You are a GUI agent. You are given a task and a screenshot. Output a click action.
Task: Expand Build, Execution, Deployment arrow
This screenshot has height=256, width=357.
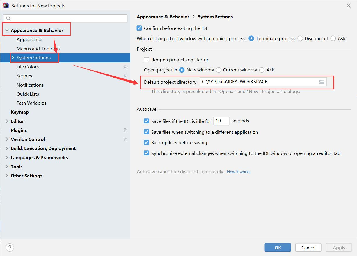7,148
